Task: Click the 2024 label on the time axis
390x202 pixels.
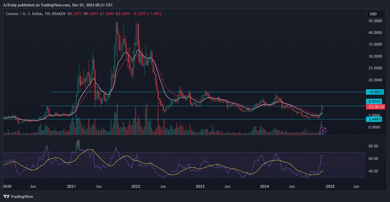Action: pos(265,186)
